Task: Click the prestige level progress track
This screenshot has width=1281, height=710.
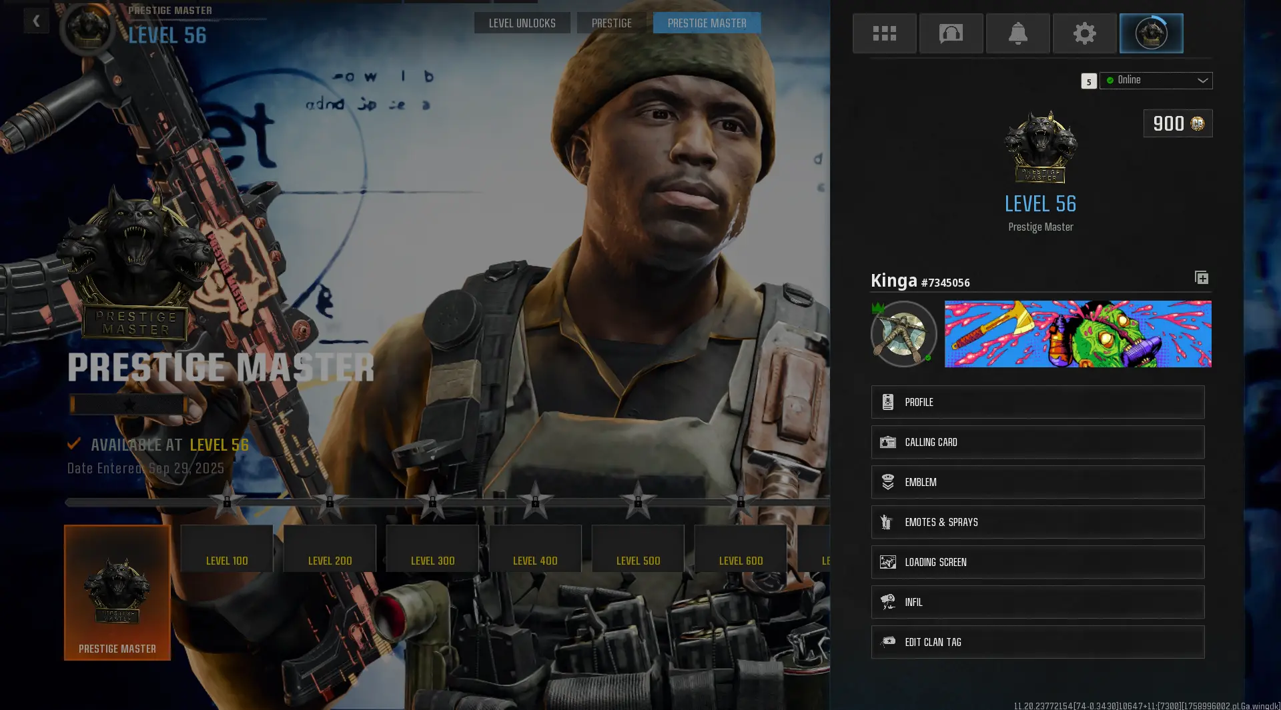Action: 447,502
